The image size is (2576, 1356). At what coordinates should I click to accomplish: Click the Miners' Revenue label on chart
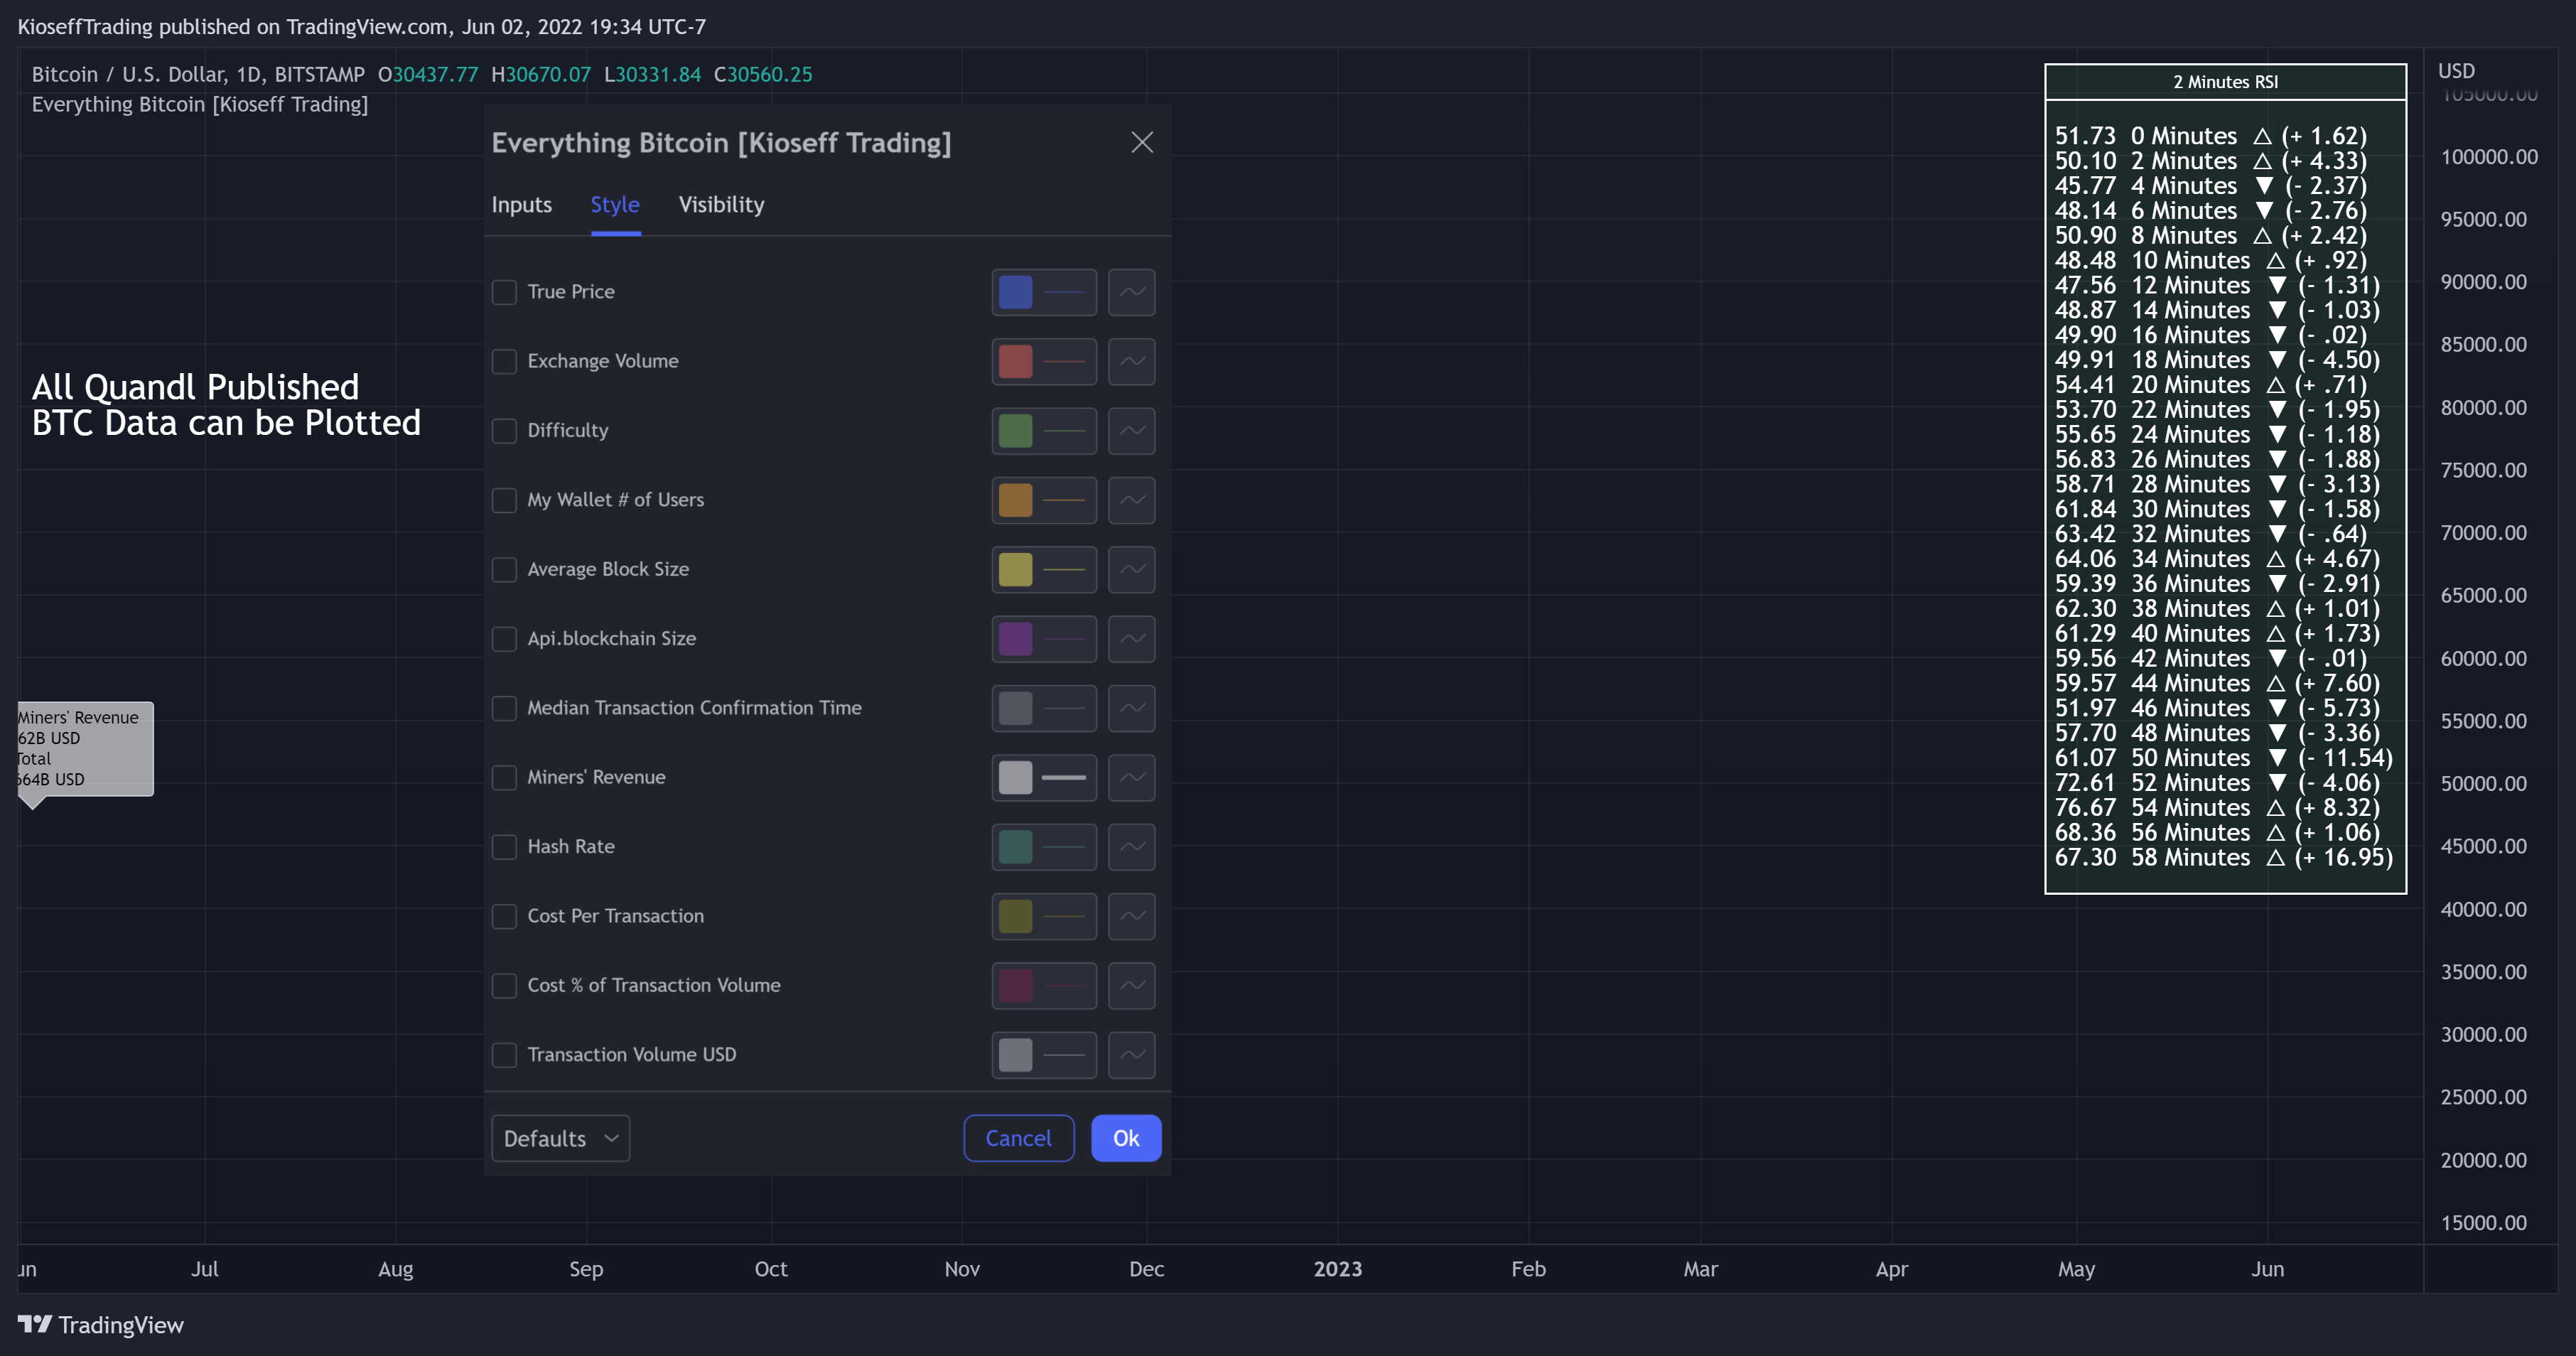(x=85, y=748)
